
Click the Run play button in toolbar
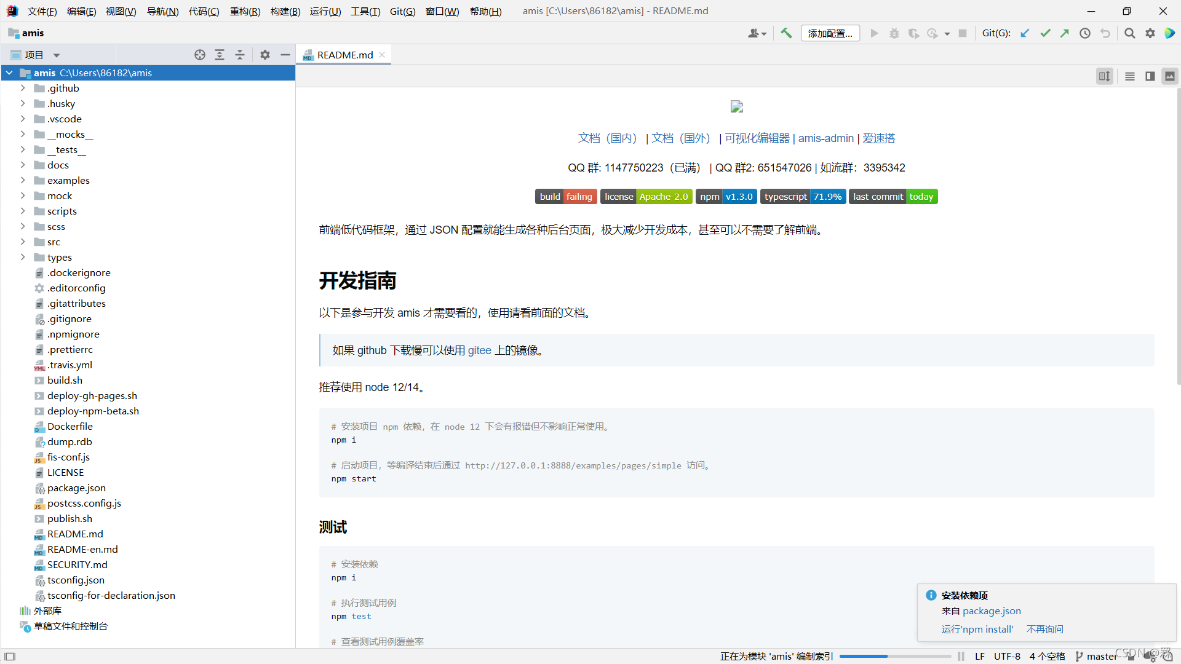coord(874,33)
